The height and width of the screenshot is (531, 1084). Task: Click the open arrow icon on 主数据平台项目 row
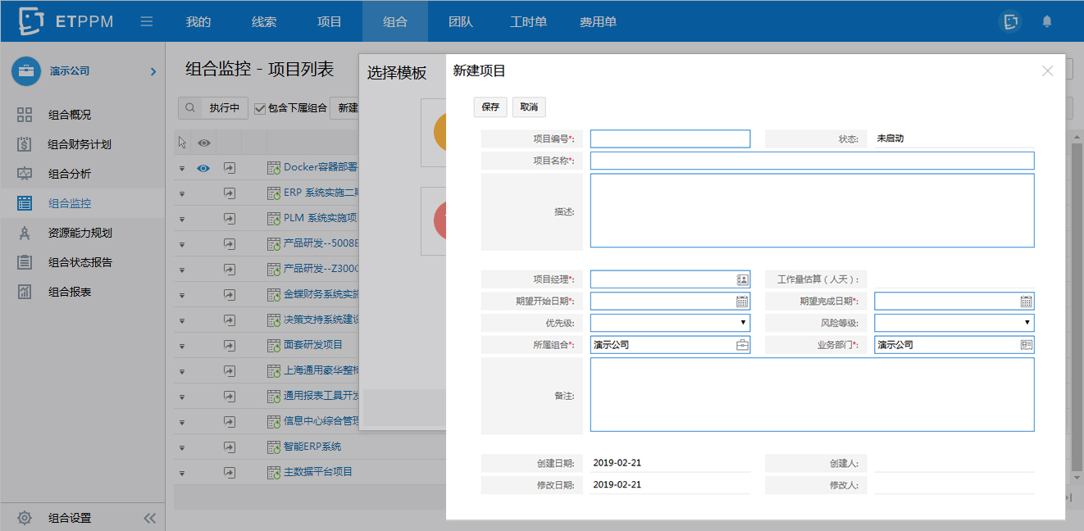pyautogui.click(x=230, y=472)
